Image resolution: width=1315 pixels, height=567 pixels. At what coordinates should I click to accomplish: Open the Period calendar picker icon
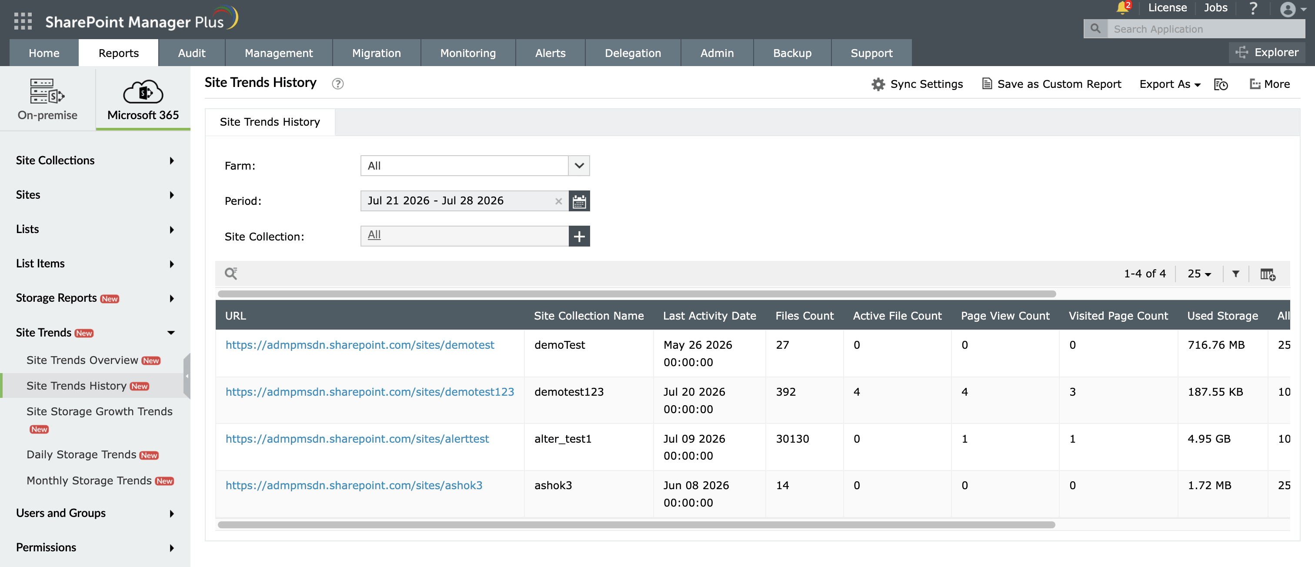[579, 201]
